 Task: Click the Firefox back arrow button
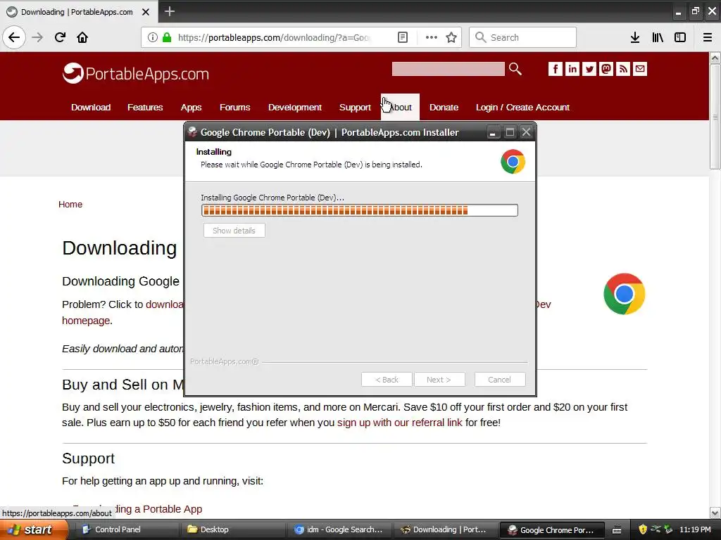point(14,37)
